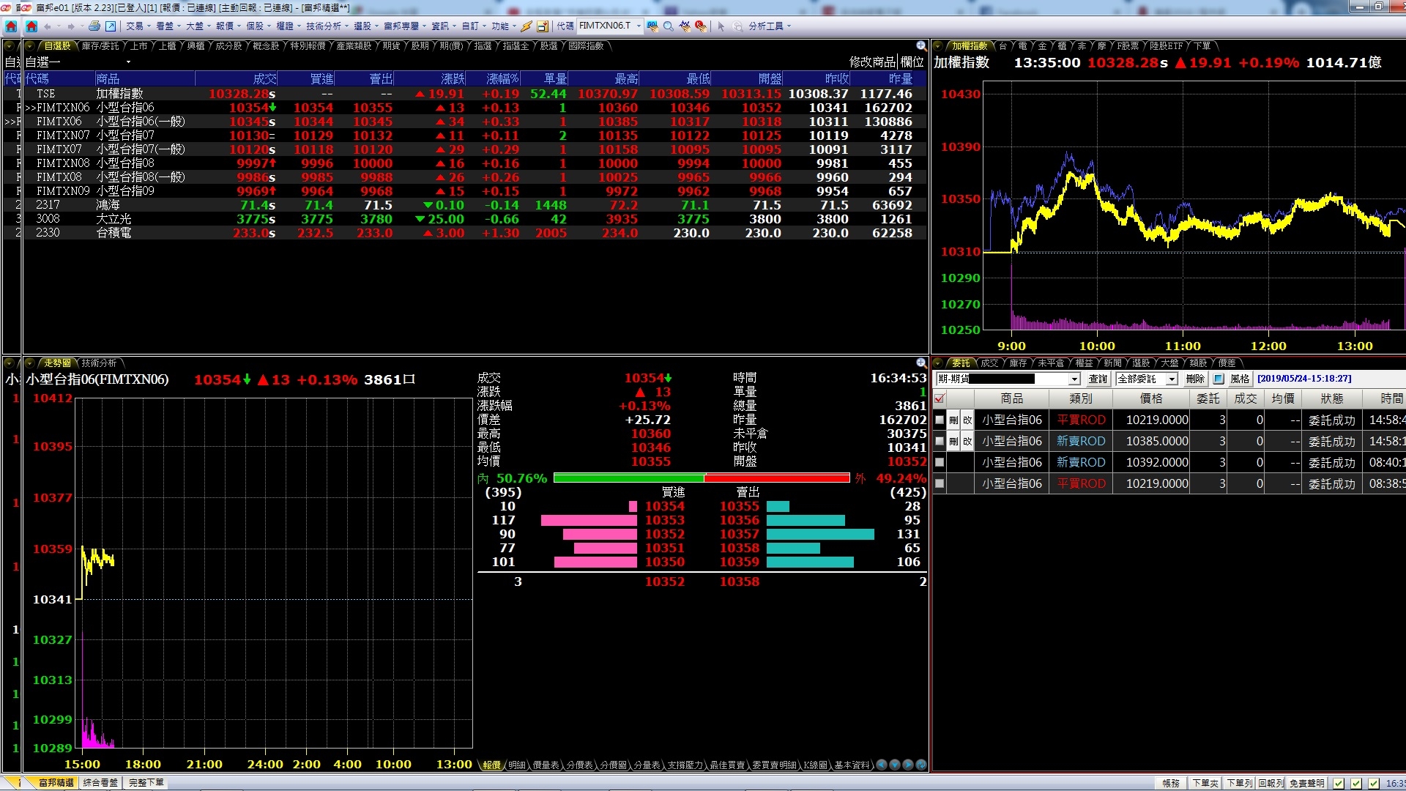Check the select-all checkbox in order header
The height and width of the screenshot is (791, 1406).
(940, 398)
